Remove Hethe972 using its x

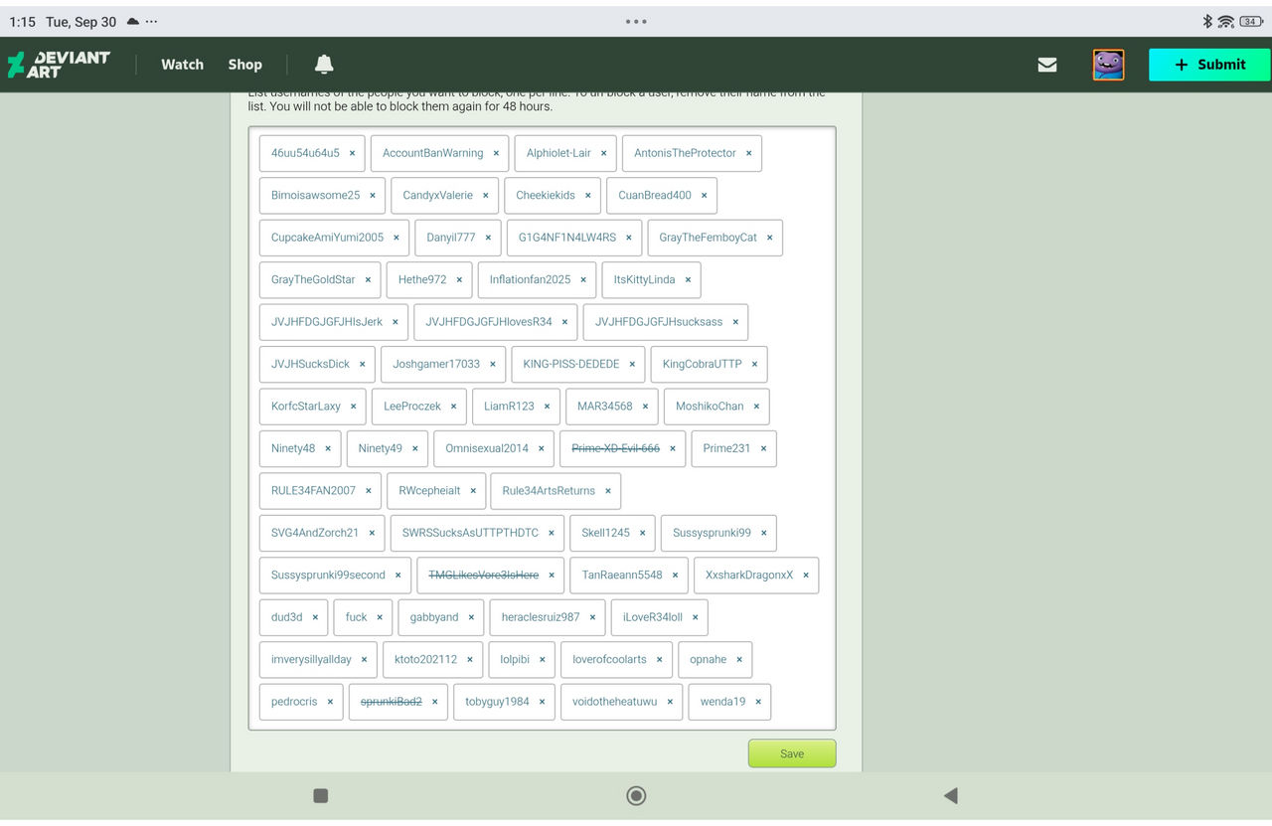pyautogui.click(x=459, y=280)
